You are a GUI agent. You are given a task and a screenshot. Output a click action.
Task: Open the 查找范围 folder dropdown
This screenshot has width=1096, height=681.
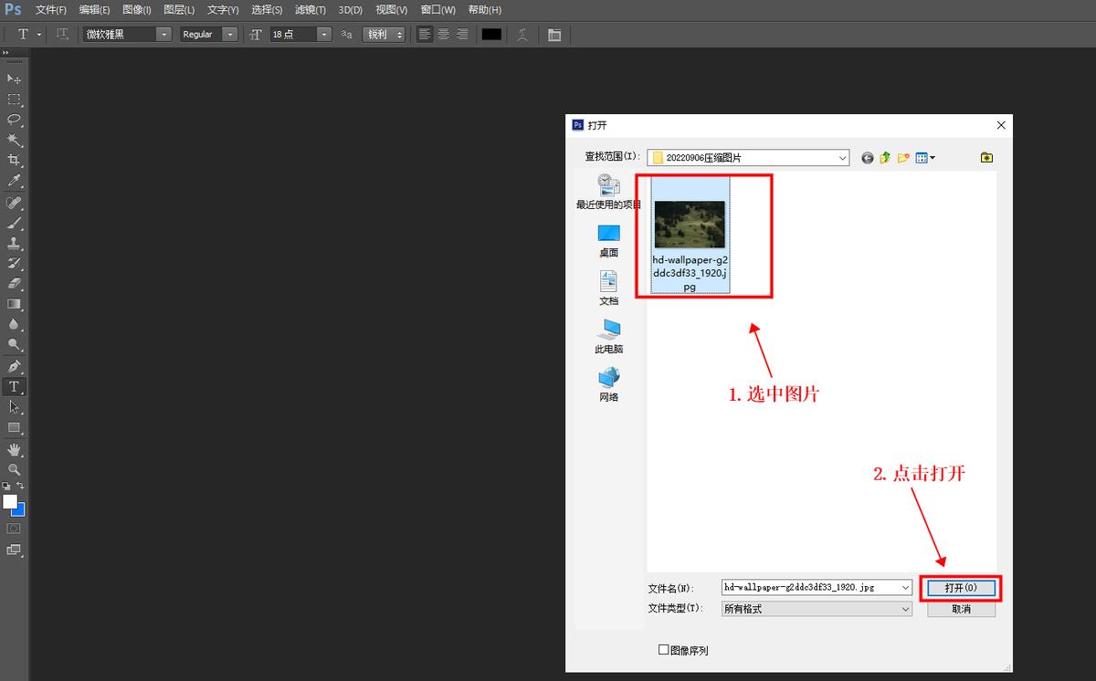click(843, 157)
